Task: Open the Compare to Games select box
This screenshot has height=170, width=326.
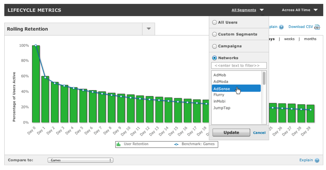Action: 80,160
